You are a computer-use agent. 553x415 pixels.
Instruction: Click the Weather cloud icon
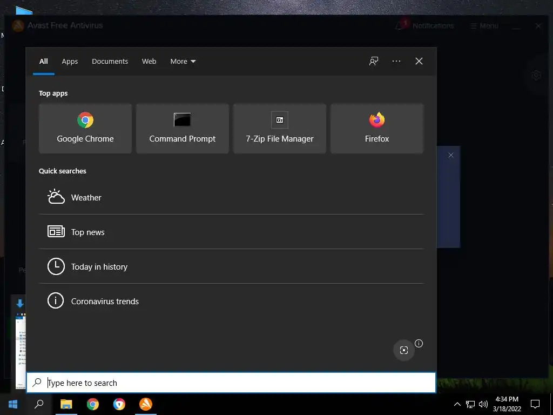coord(56,197)
